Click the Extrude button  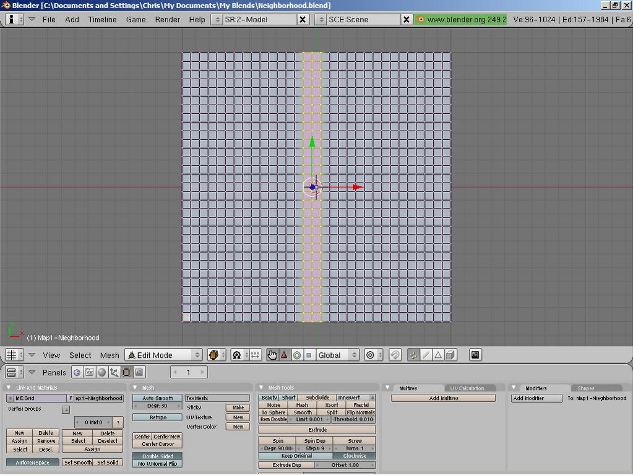pos(317,430)
